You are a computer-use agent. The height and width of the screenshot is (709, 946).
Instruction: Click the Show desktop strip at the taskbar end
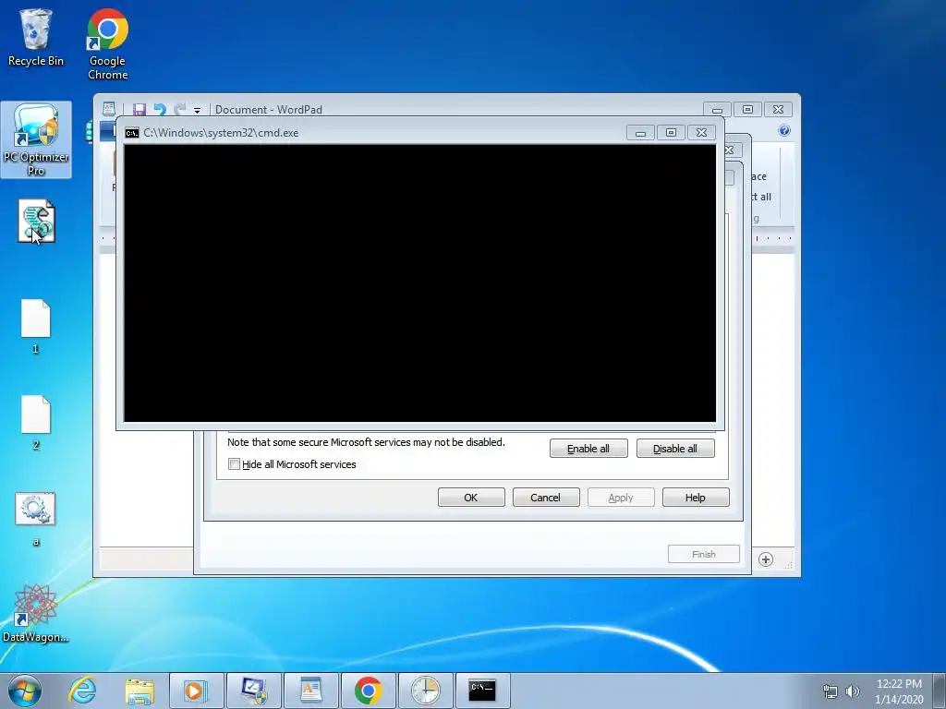pyautogui.click(x=940, y=691)
